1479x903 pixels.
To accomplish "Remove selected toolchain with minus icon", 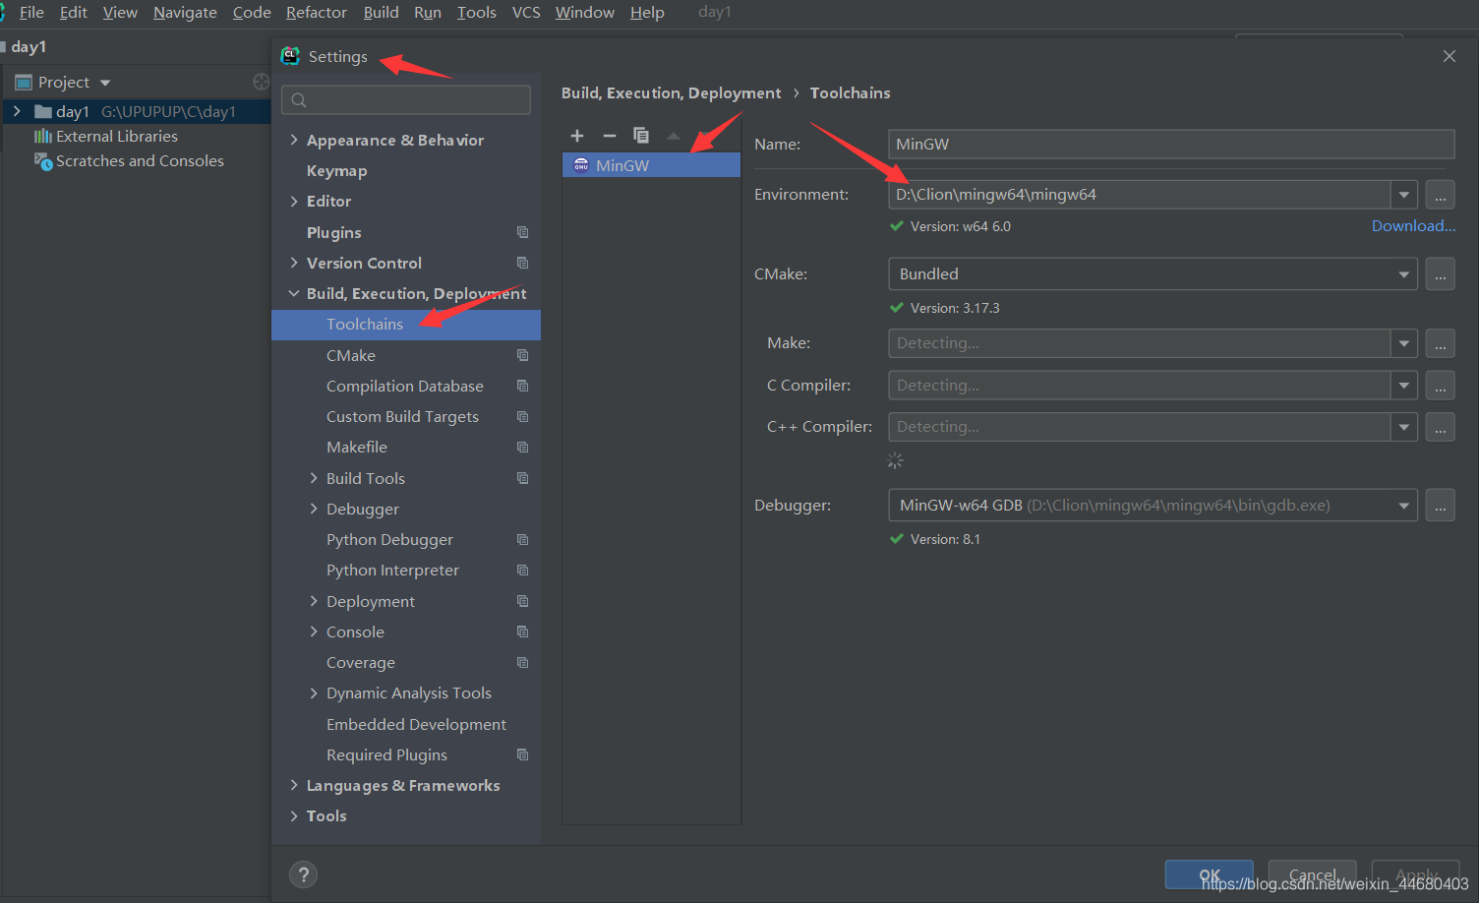I will (610, 136).
